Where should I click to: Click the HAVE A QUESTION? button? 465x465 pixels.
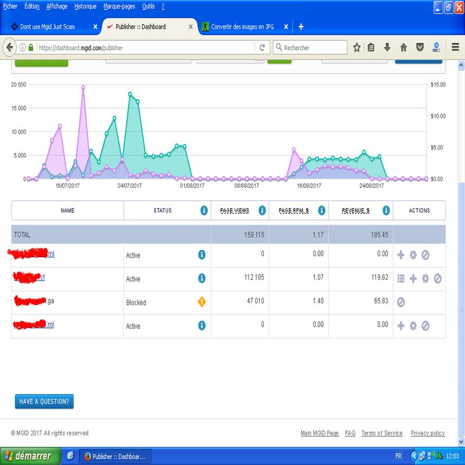click(44, 401)
